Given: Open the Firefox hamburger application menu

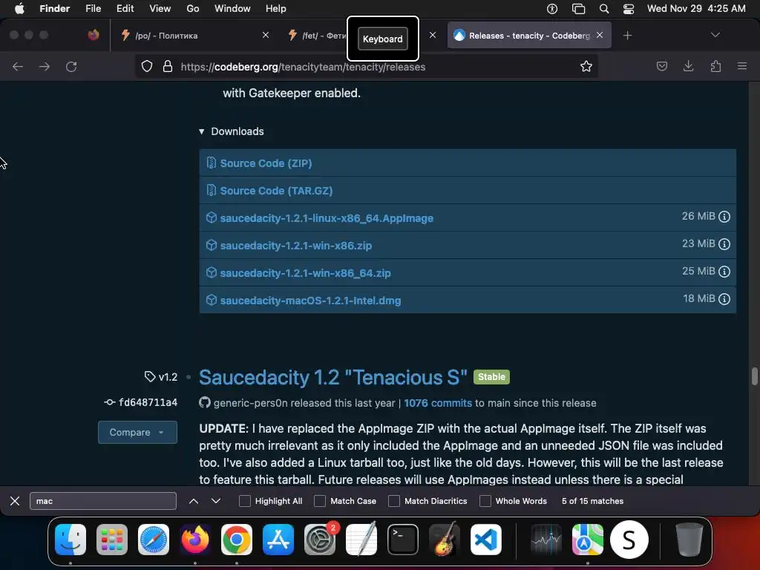Looking at the screenshot, I should 742,66.
